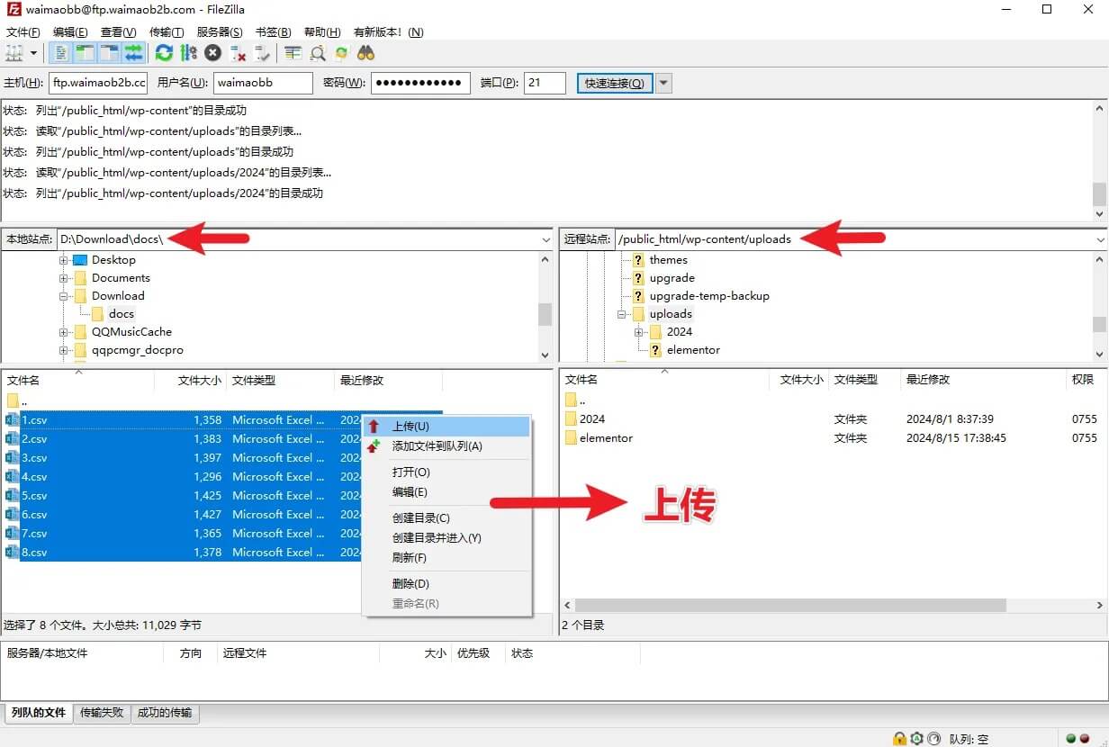1109x747 pixels.
Task: Open directory listing filters icon
Action: [293, 53]
